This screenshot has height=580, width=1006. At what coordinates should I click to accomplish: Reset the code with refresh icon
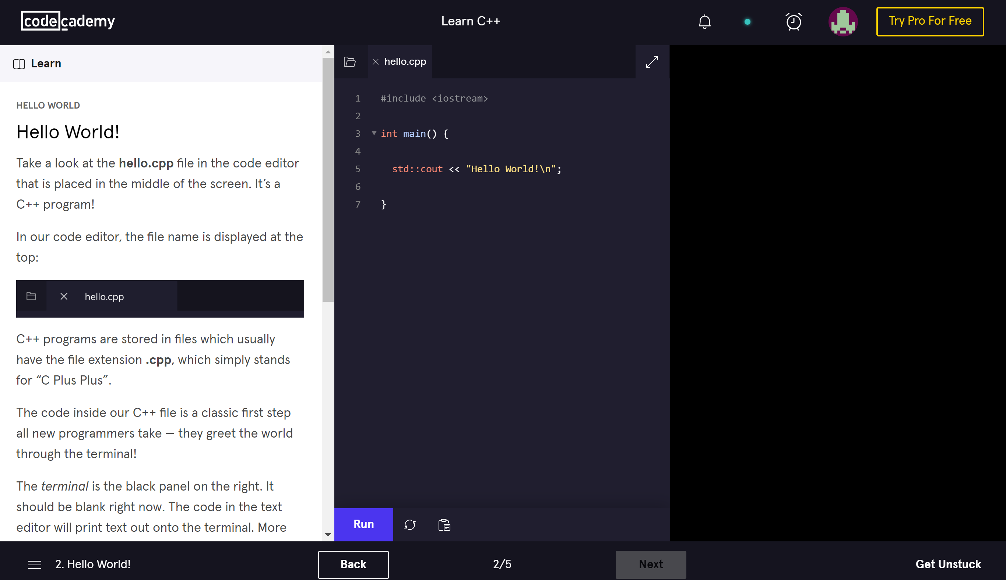(410, 525)
